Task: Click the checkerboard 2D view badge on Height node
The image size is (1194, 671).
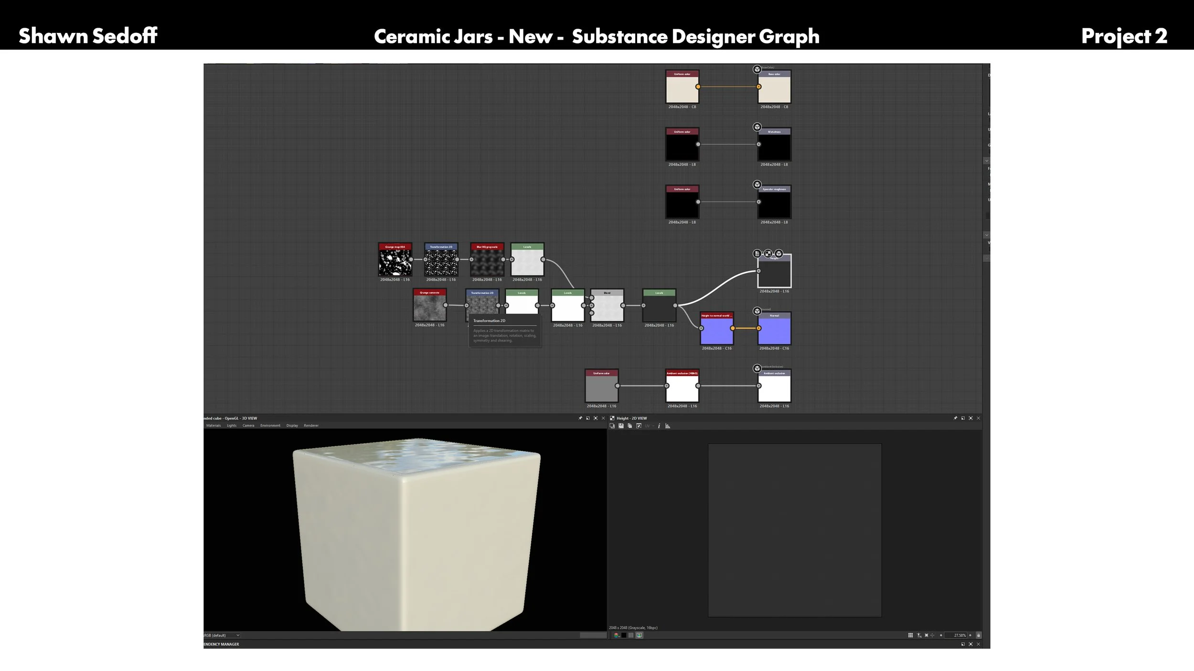Action: 768,253
